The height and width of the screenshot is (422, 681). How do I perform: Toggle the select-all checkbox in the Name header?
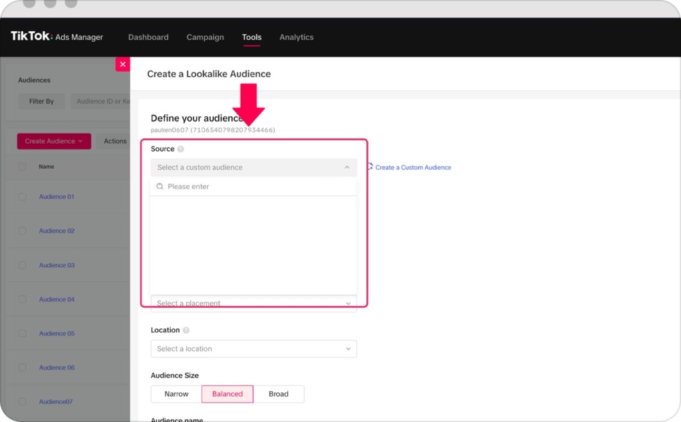point(21,167)
